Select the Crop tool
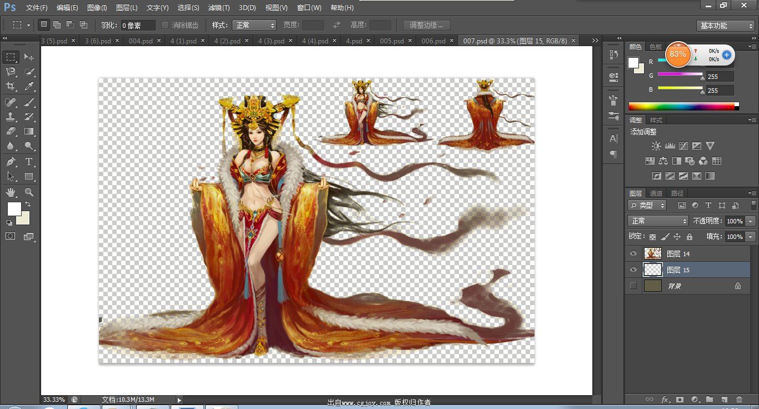759x409 pixels. [11, 86]
